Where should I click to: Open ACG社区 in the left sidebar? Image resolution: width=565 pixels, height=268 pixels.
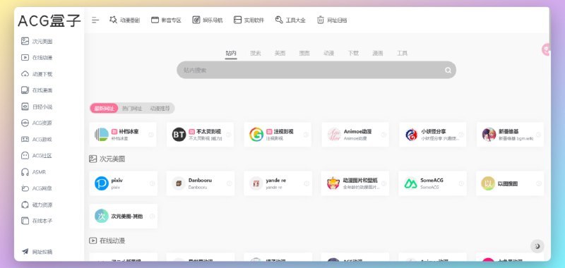(x=37, y=156)
